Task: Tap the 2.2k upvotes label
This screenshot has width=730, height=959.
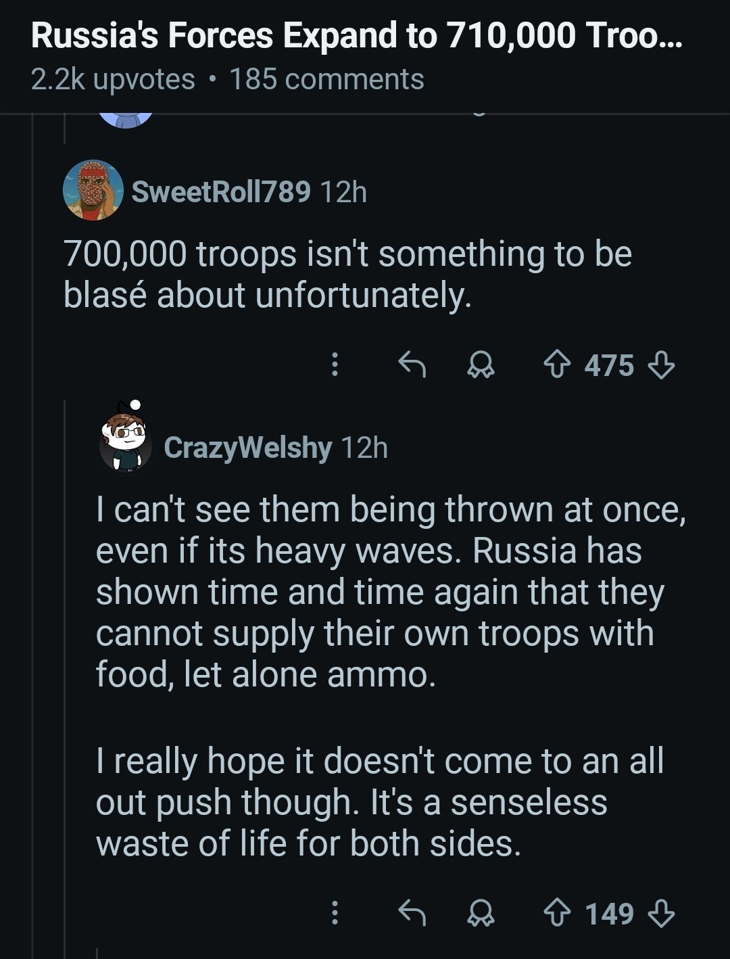Action: pyautogui.click(x=113, y=79)
